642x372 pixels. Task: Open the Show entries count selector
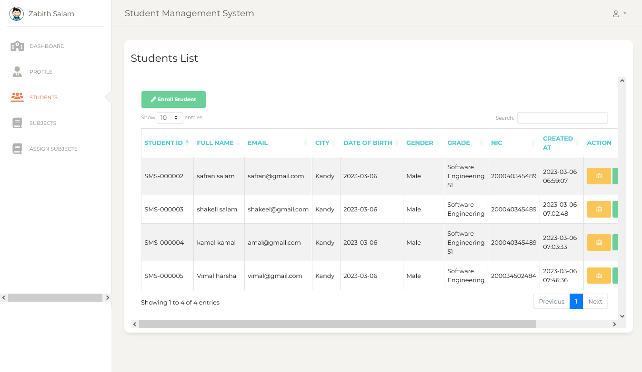[x=170, y=117]
